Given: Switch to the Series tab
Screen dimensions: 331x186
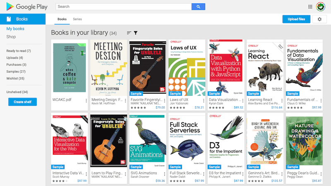Looking at the screenshot, I should 77,19.
